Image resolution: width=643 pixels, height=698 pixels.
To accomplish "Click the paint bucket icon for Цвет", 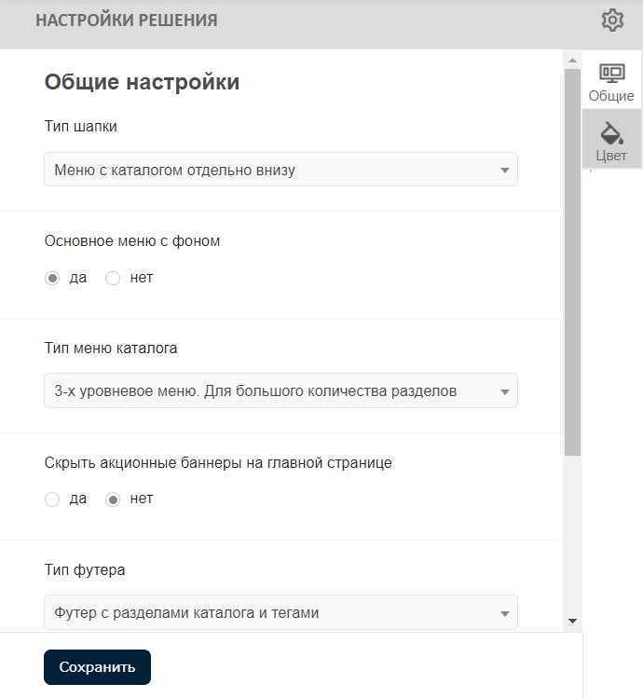I will pos(611,132).
